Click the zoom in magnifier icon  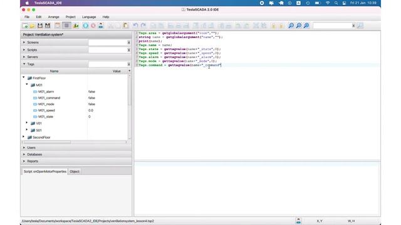pos(306,26)
